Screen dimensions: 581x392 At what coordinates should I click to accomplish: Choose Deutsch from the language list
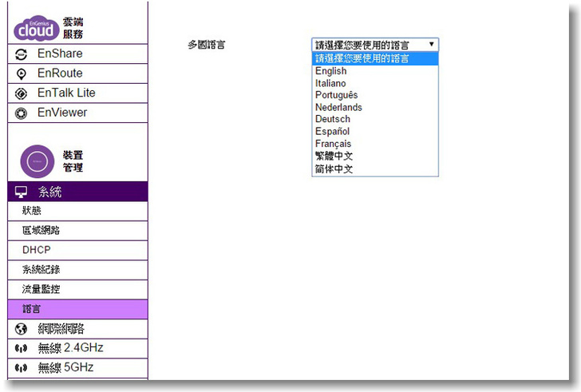pos(375,119)
